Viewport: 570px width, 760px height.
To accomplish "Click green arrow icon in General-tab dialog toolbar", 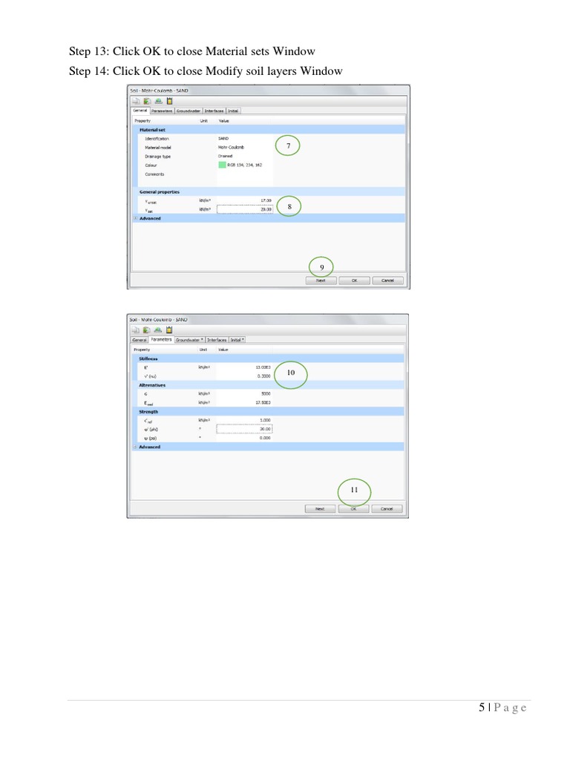I will pos(148,101).
